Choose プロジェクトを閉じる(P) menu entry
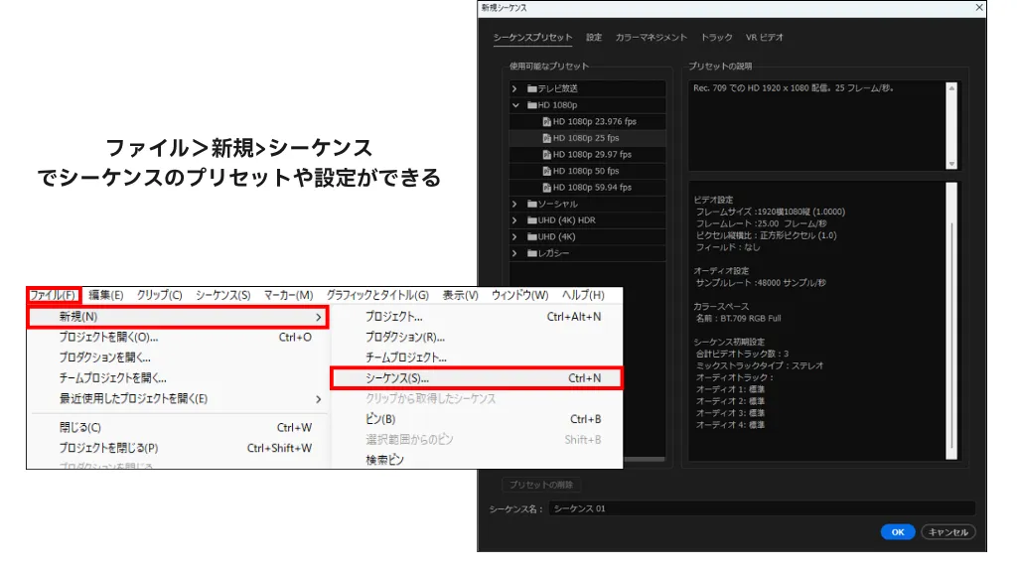The image size is (1017, 572). click(x=179, y=448)
